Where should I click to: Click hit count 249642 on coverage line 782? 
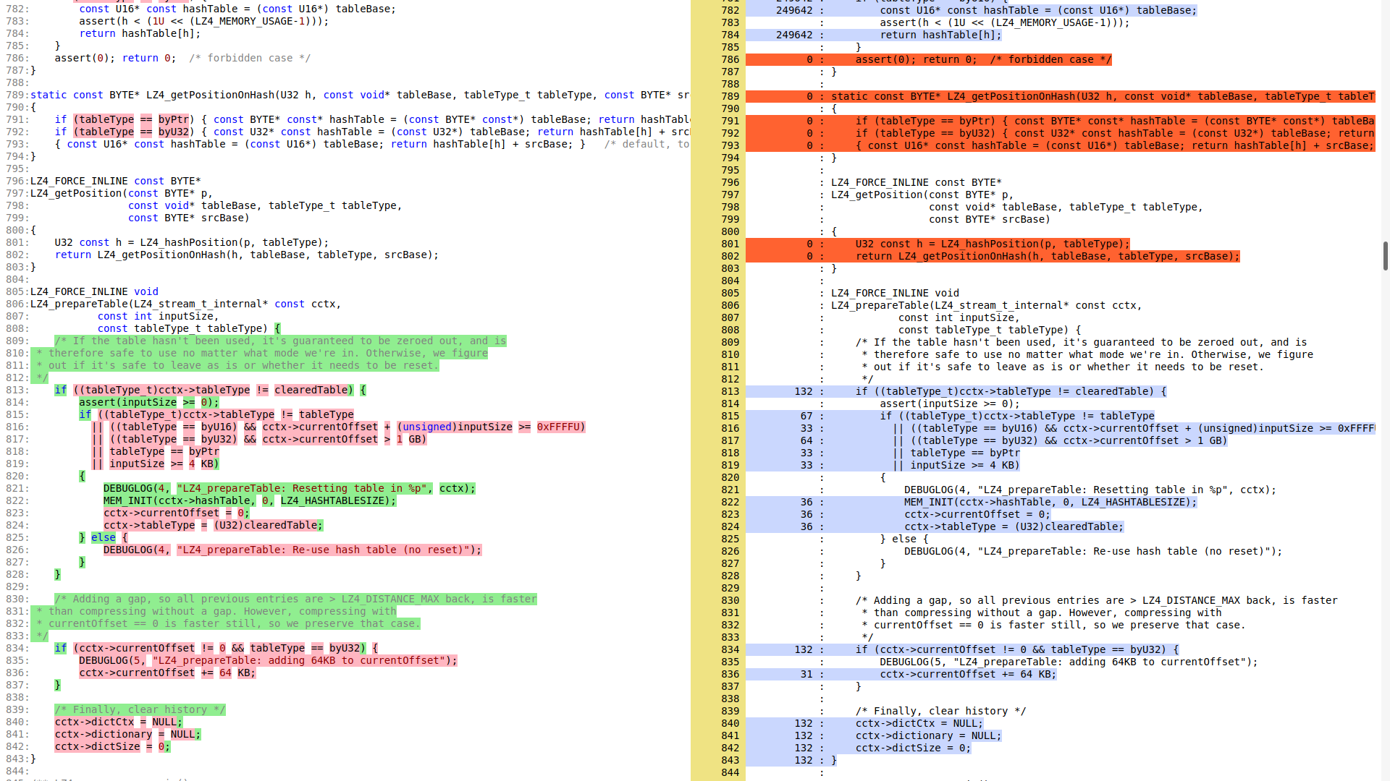point(794,10)
